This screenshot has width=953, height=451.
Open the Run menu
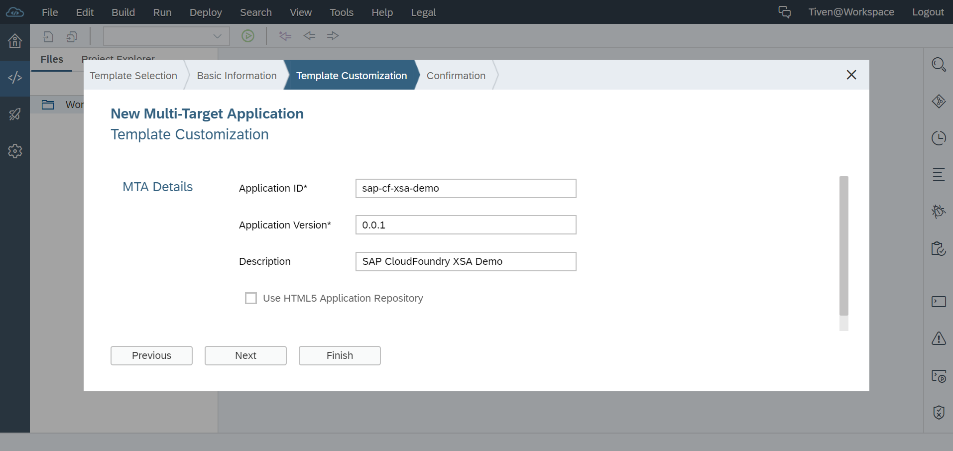click(x=162, y=12)
